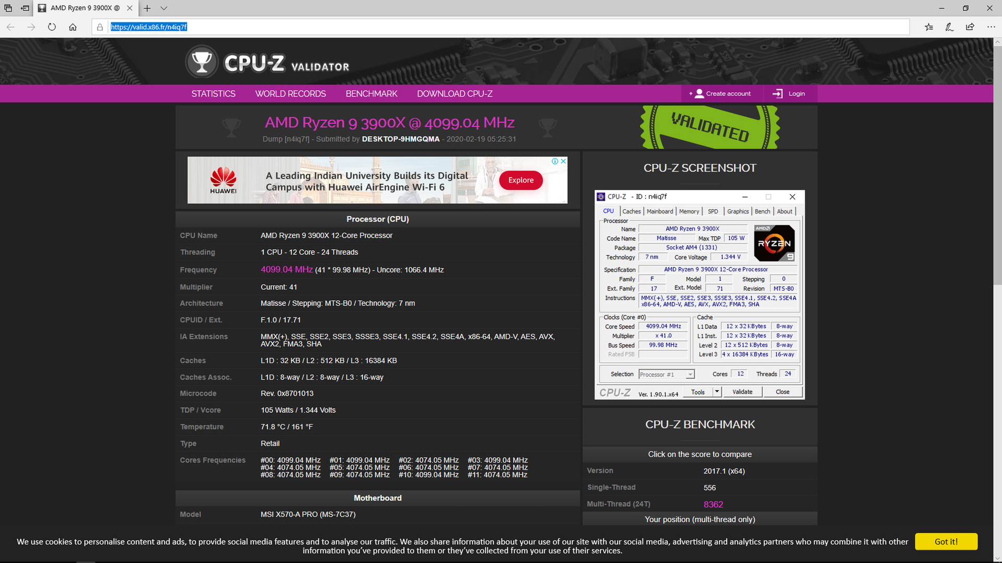1002x563 pixels.
Task: Click the Tools button in CPU-Z
Action: coord(698,392)
